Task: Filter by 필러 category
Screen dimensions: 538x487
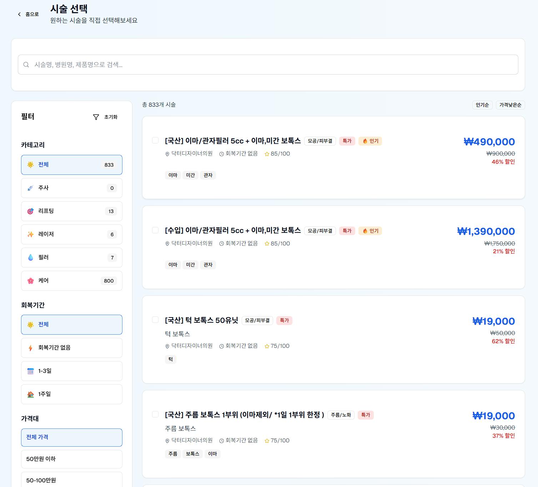Action: tap(72, 258)
